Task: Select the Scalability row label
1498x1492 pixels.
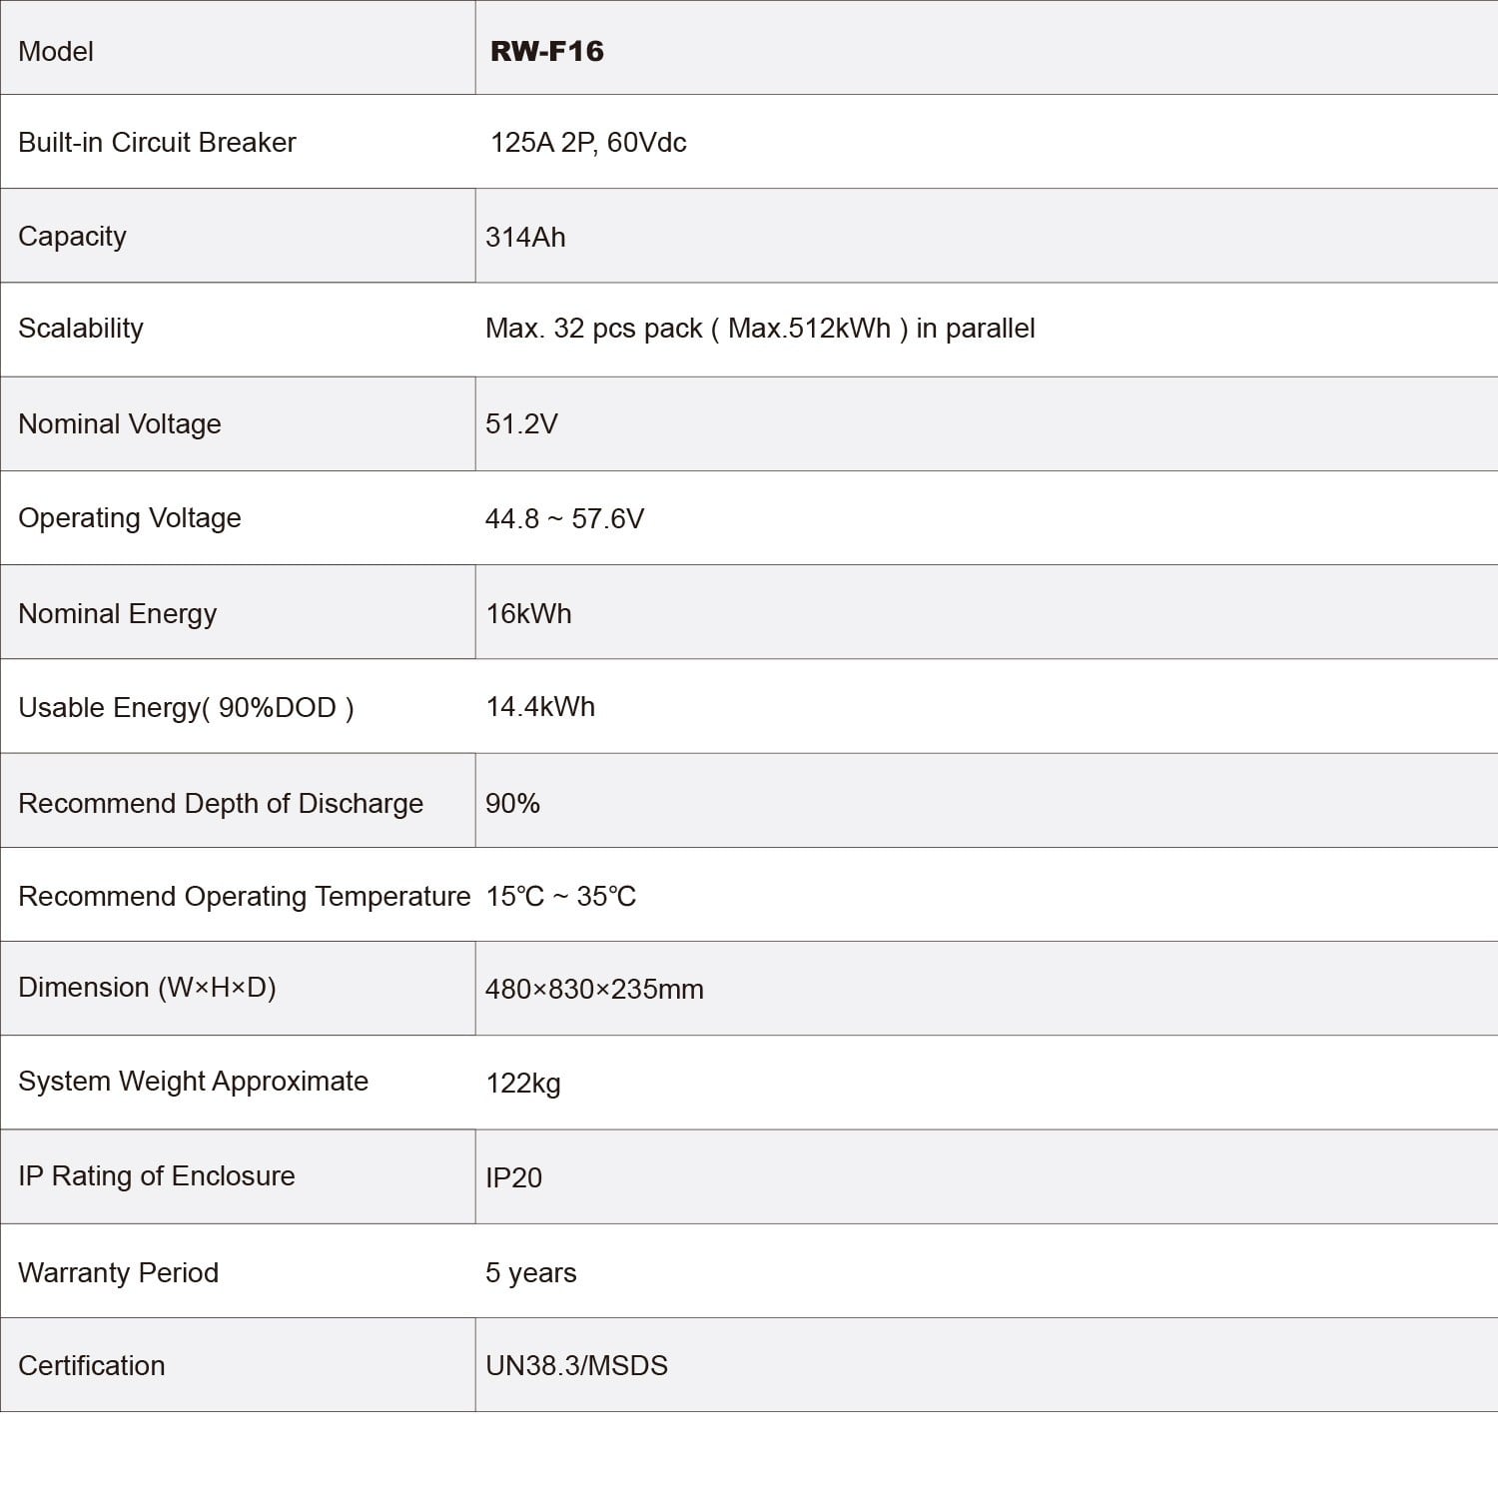Action: pos(81,328)
